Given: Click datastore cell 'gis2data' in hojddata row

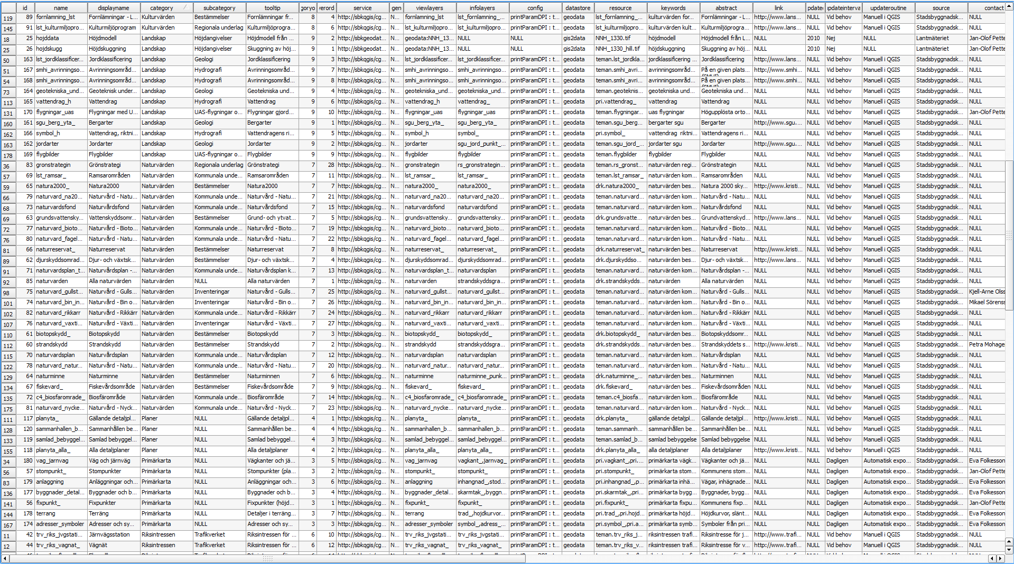Looking at the screenshot, I should point(578,38).
